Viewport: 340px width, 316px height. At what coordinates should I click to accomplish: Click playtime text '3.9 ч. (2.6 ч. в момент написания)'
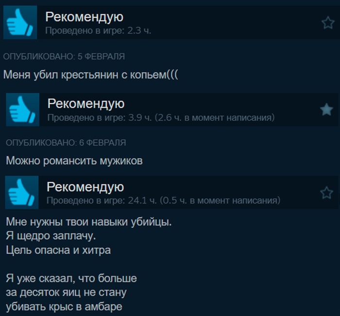[x=202, y=118]
